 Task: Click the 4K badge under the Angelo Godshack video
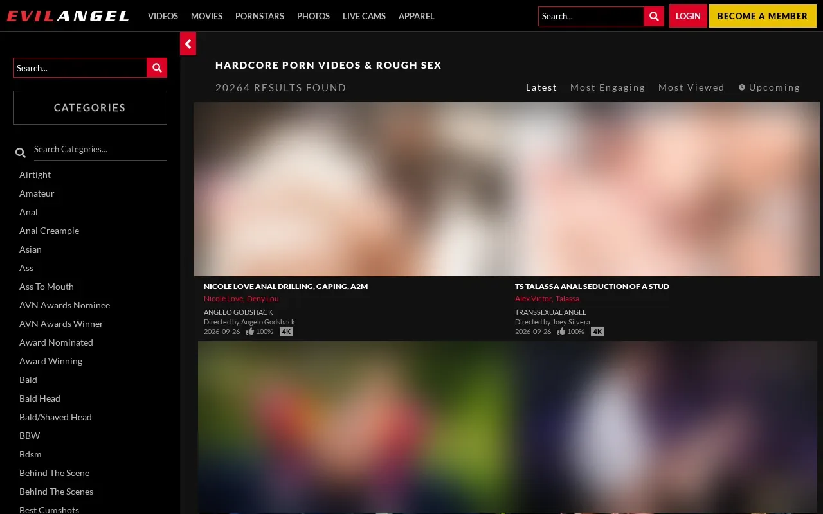coord(286,332)
